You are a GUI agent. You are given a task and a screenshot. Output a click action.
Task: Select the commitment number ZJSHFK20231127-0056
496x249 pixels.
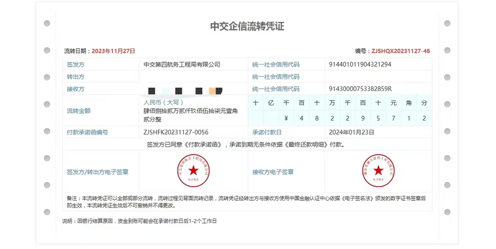176,133
